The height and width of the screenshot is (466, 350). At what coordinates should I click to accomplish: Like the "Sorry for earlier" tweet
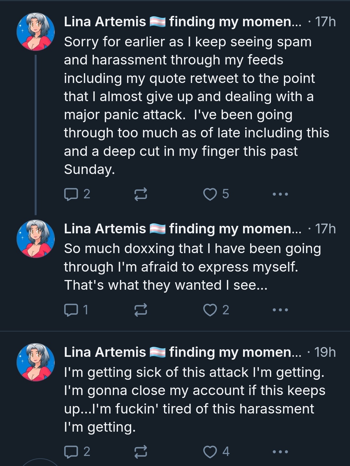[210, 194]
